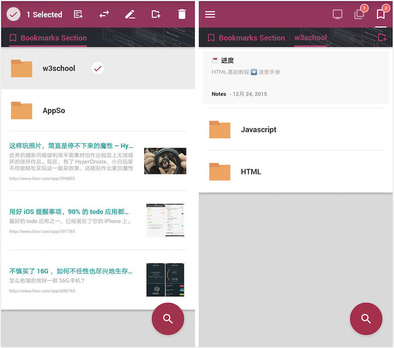394x348 pixels.
Task: Delete selection with the trash icon
Action: click(x=182, y=14)
